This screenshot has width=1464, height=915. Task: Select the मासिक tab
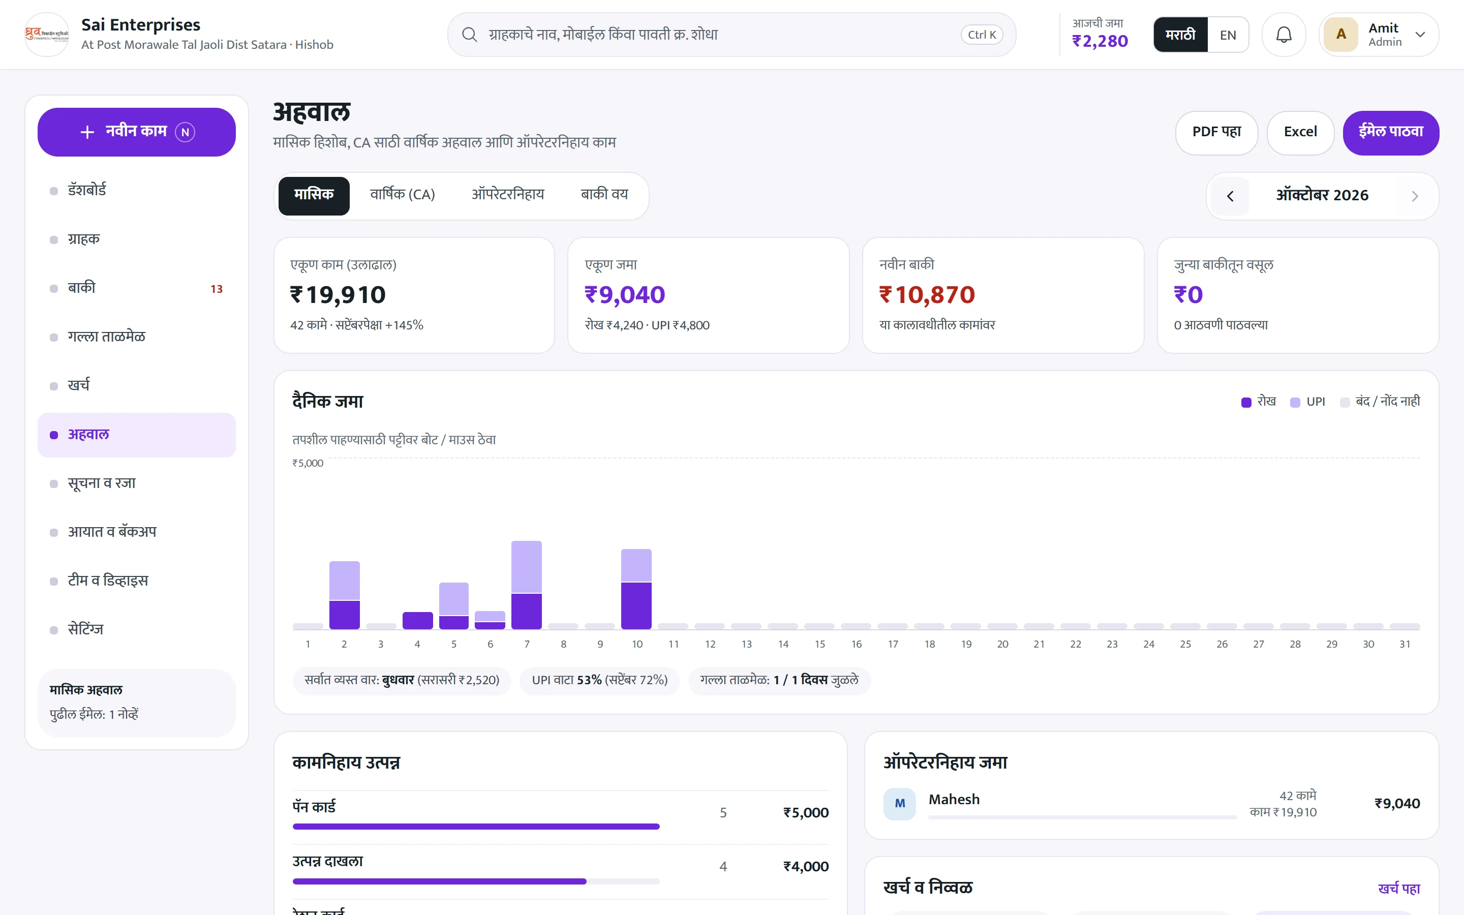[x=313, y=196]
